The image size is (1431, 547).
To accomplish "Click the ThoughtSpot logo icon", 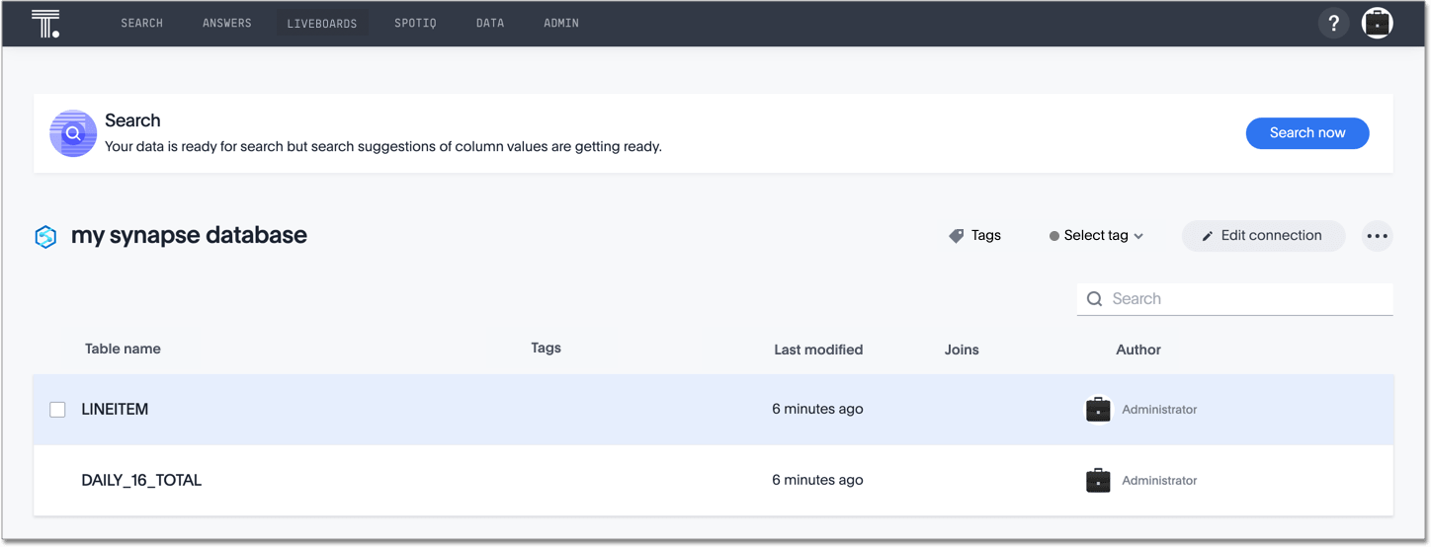I will (x=45, y=24).
